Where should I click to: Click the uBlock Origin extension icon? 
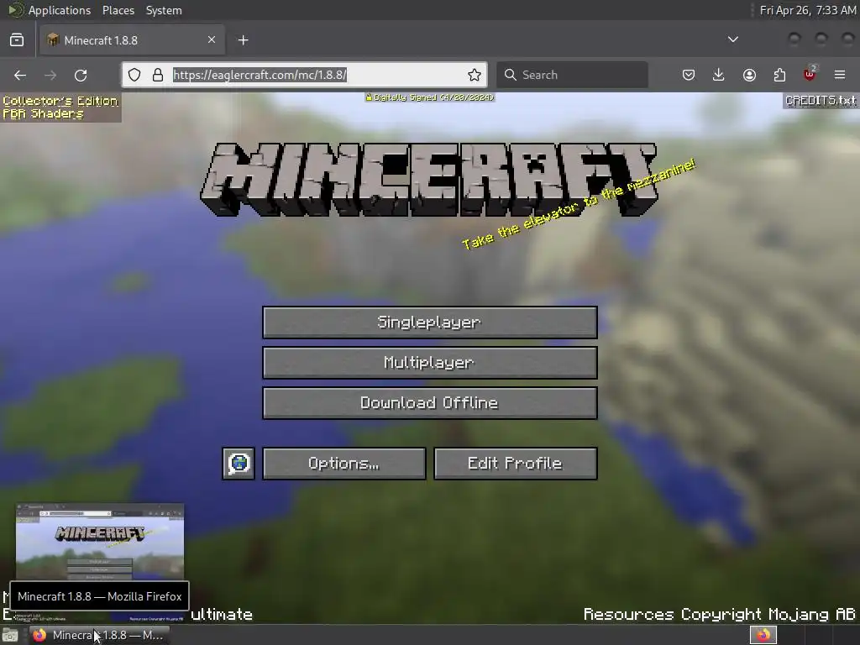(810, 75)
